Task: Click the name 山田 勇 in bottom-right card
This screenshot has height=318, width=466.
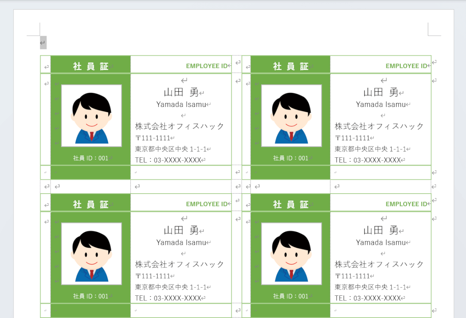Action: pyautogui.click(x=381, y=231)
